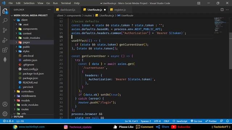Open the Search view in activity bar
The width and height of the screenshot is (232, 130).
5,20
